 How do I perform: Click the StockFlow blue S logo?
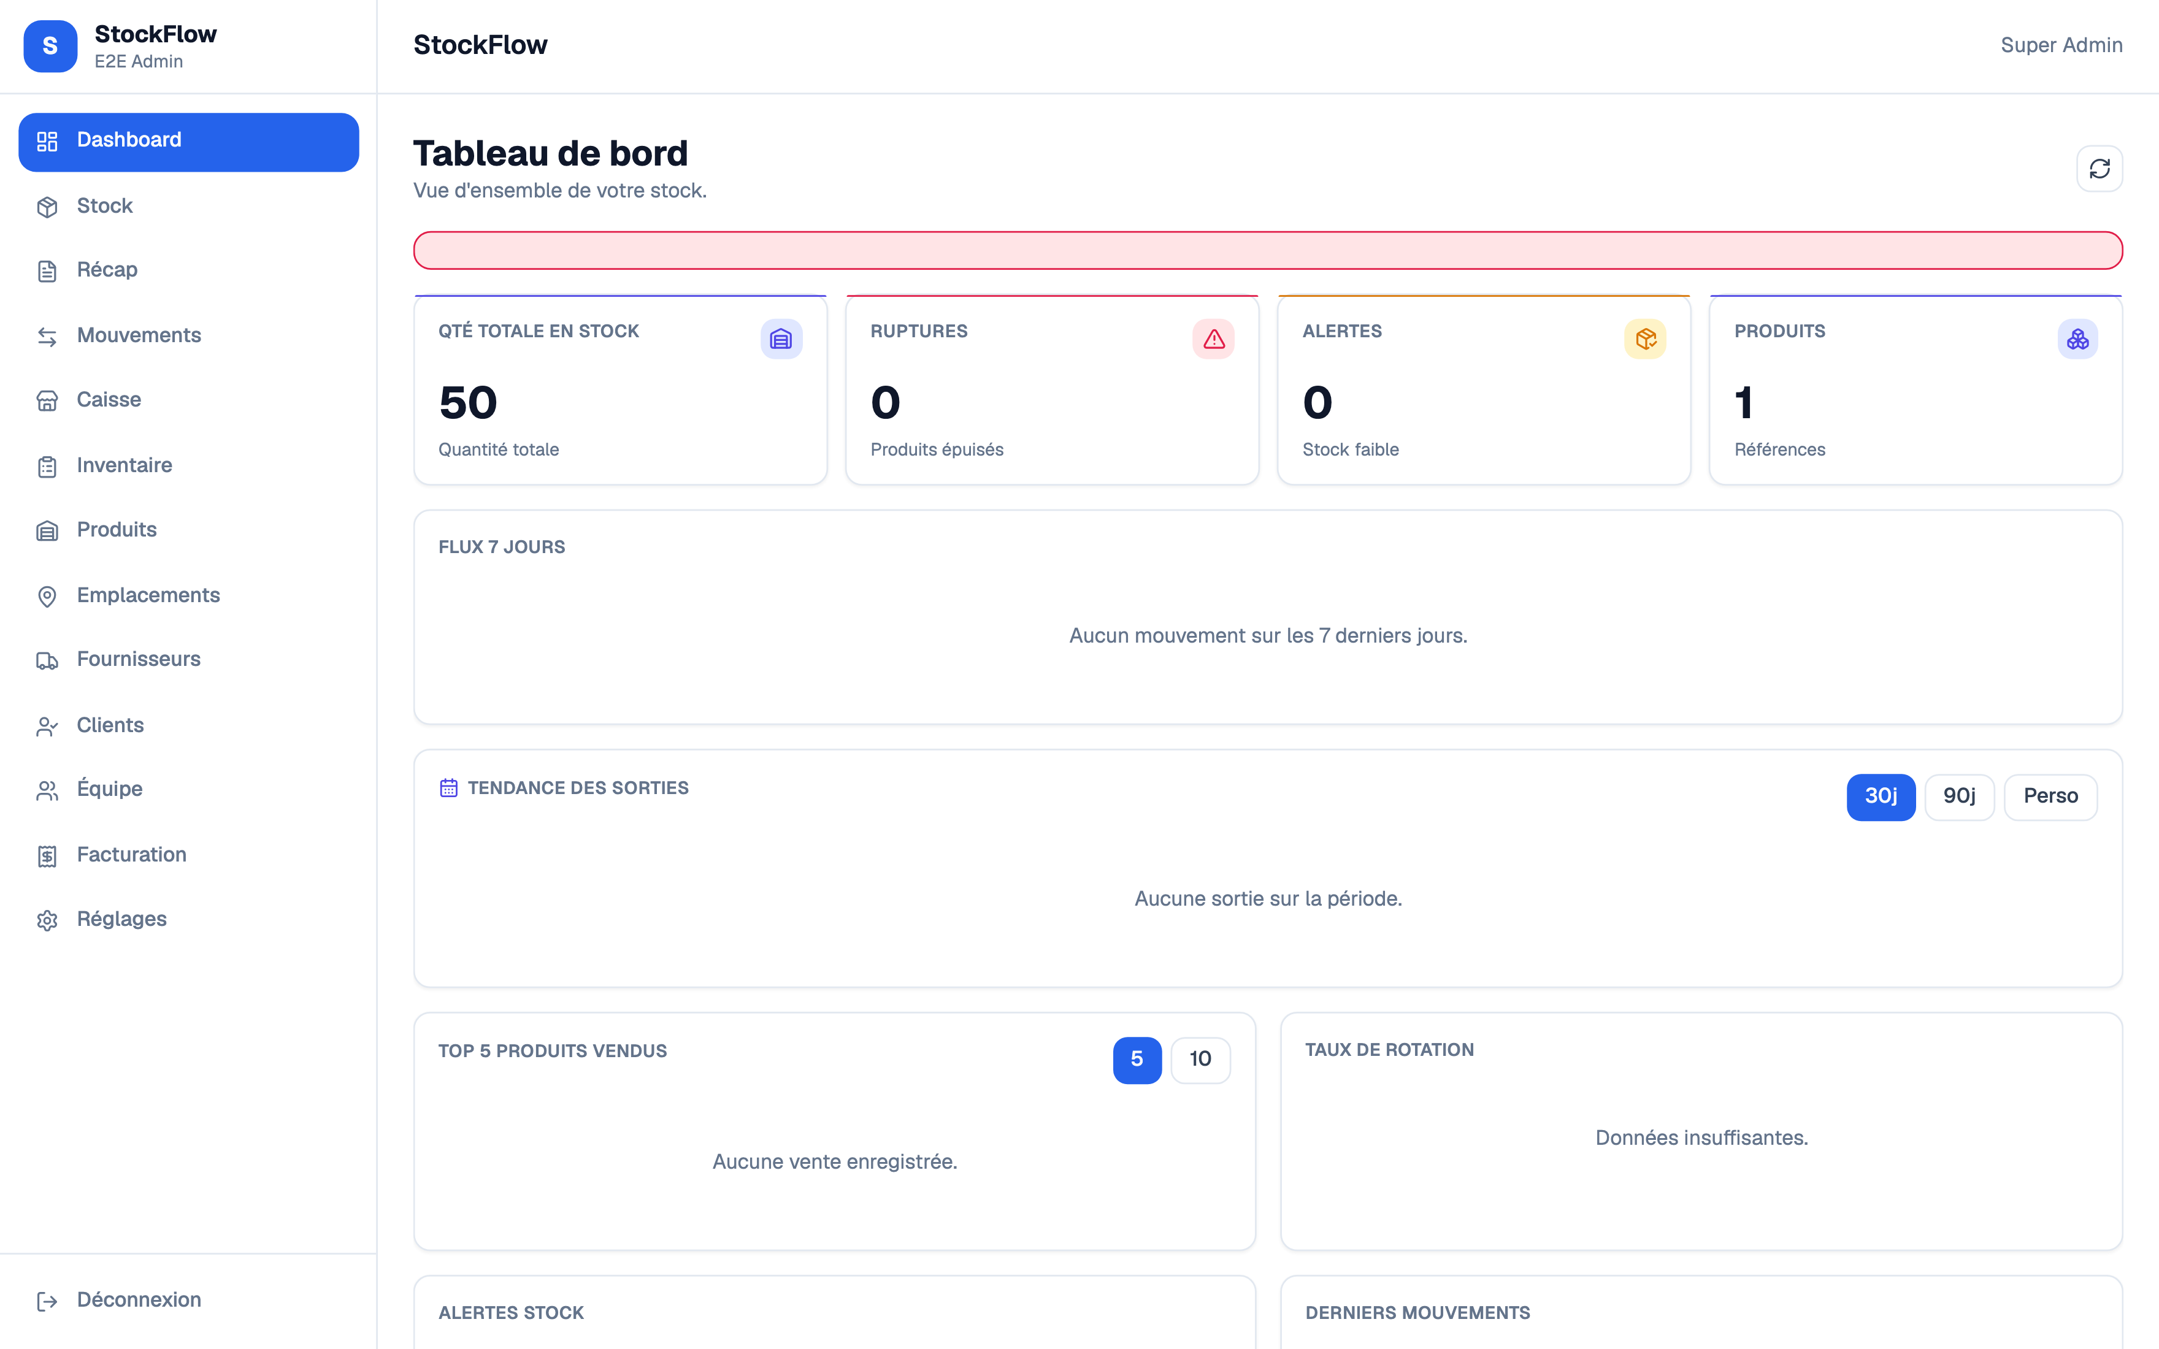click(x=50, y=47)
